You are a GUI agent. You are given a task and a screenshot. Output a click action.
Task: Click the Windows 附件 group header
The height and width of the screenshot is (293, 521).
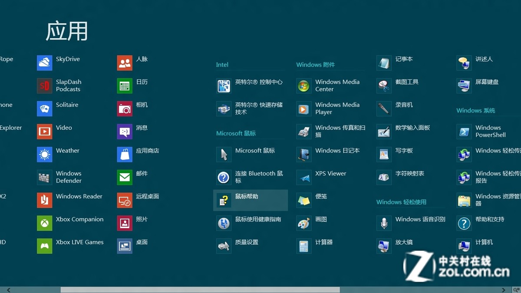316,65
